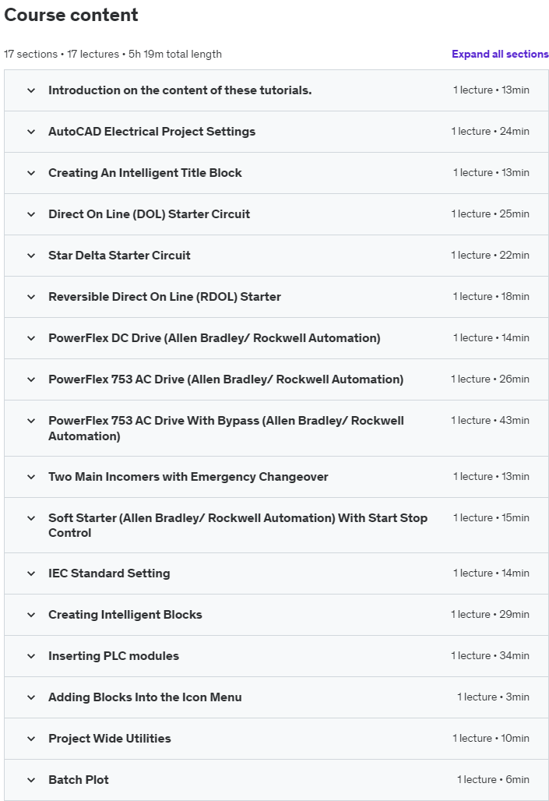Click Two Main Incomers with Emergency Changeover
549x801 pixels.
pyautogui.click(x=188, y=477)
